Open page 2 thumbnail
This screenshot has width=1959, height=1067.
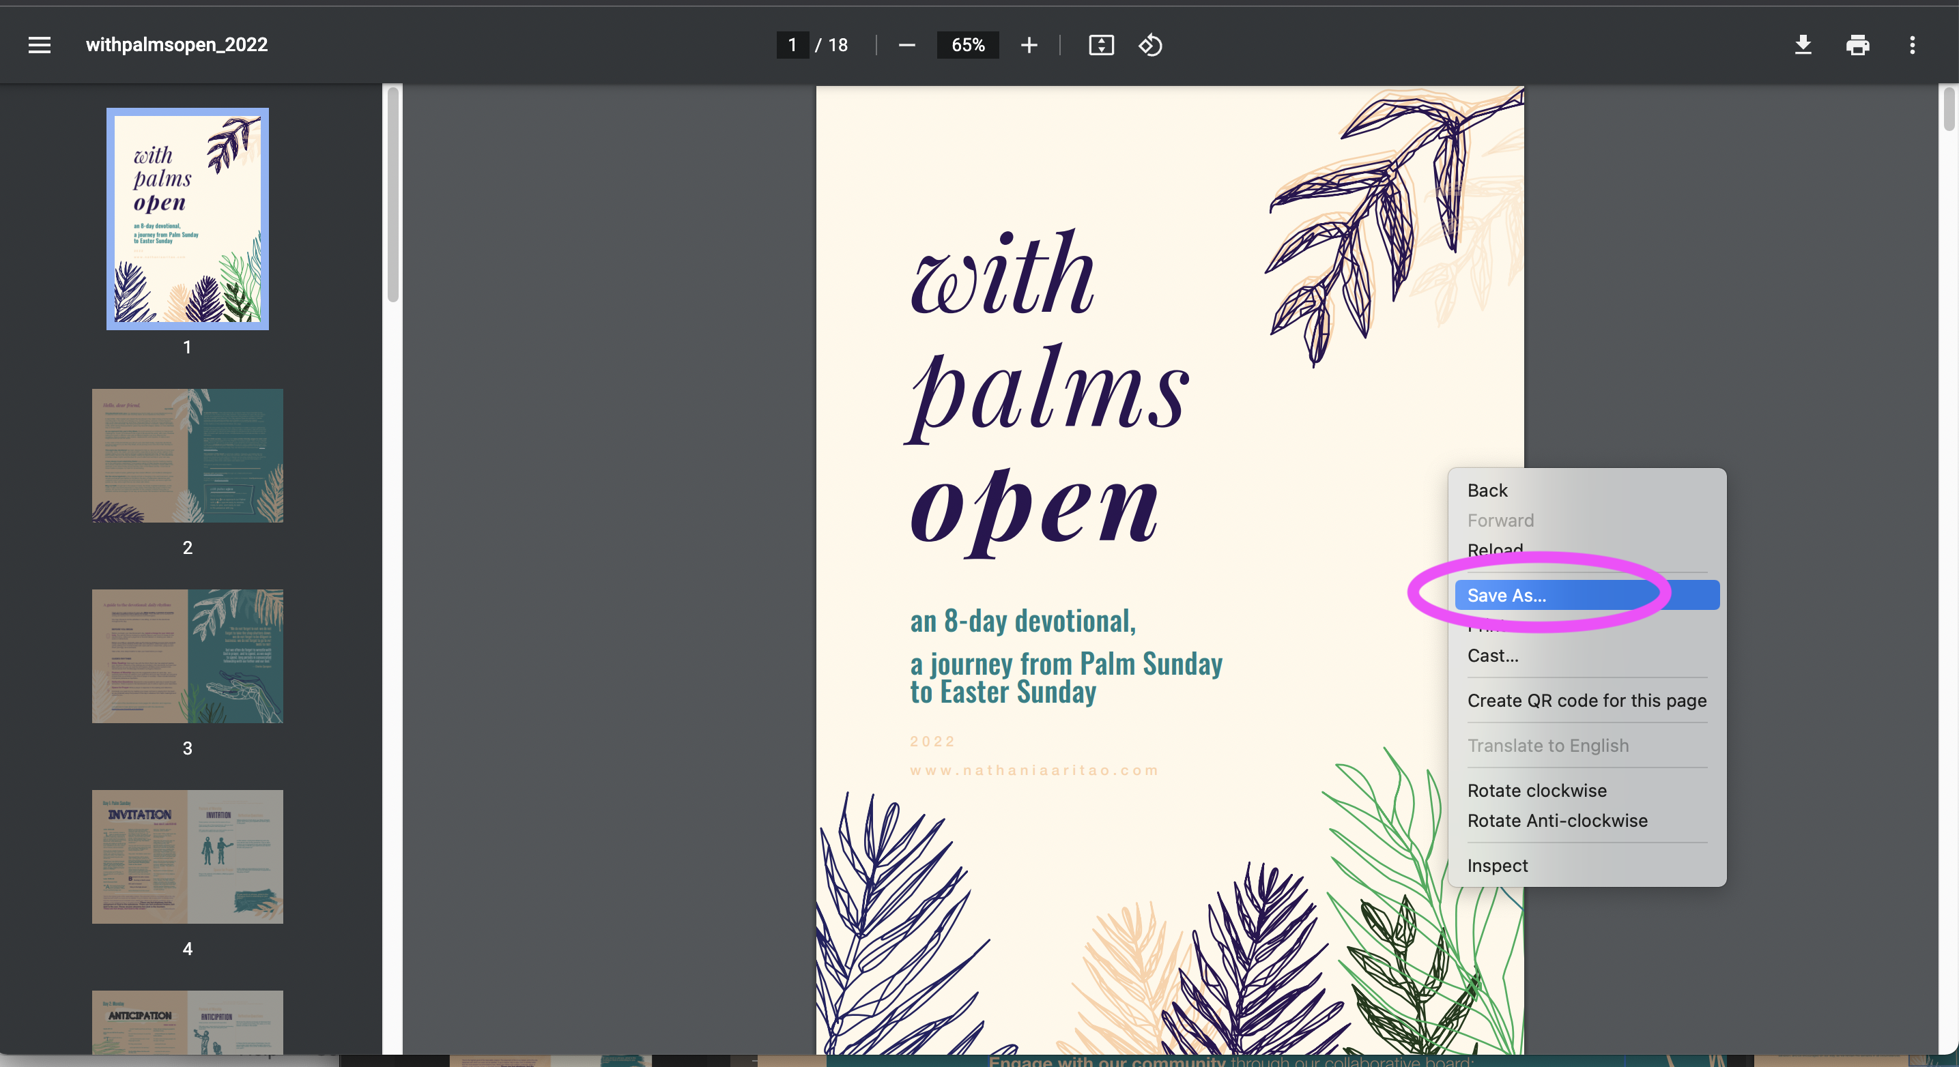[187, 455]
